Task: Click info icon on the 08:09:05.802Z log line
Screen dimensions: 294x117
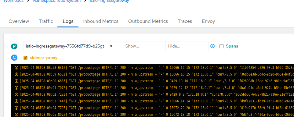Action: 16,115
